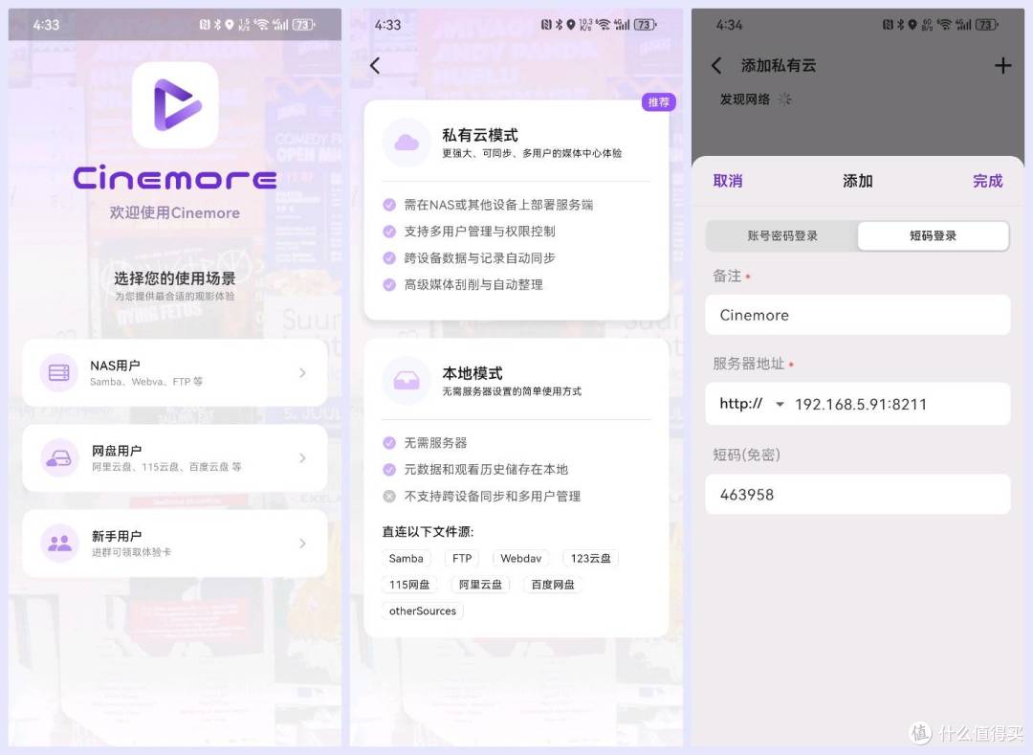Click back arrow beside 添加私有云
The height and width of the screenshot is (755, 1033).
click(716, 65)
